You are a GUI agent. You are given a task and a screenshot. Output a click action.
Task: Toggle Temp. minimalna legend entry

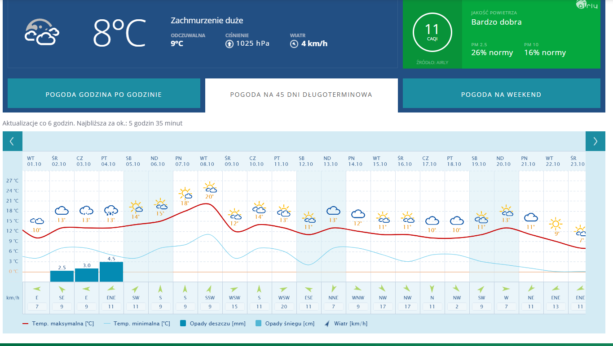click(x=137, y=323)
